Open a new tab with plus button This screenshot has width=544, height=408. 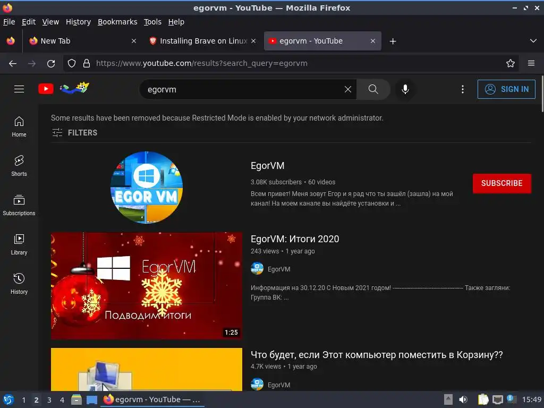[393, 41]
